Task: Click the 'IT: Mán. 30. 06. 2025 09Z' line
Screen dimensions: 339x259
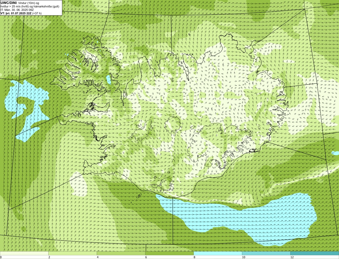Action: tap(17, 10)
